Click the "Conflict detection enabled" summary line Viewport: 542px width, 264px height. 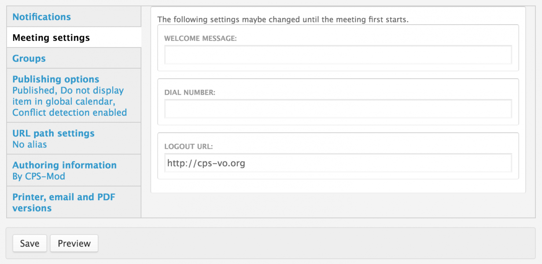click(x=70, y=113)
